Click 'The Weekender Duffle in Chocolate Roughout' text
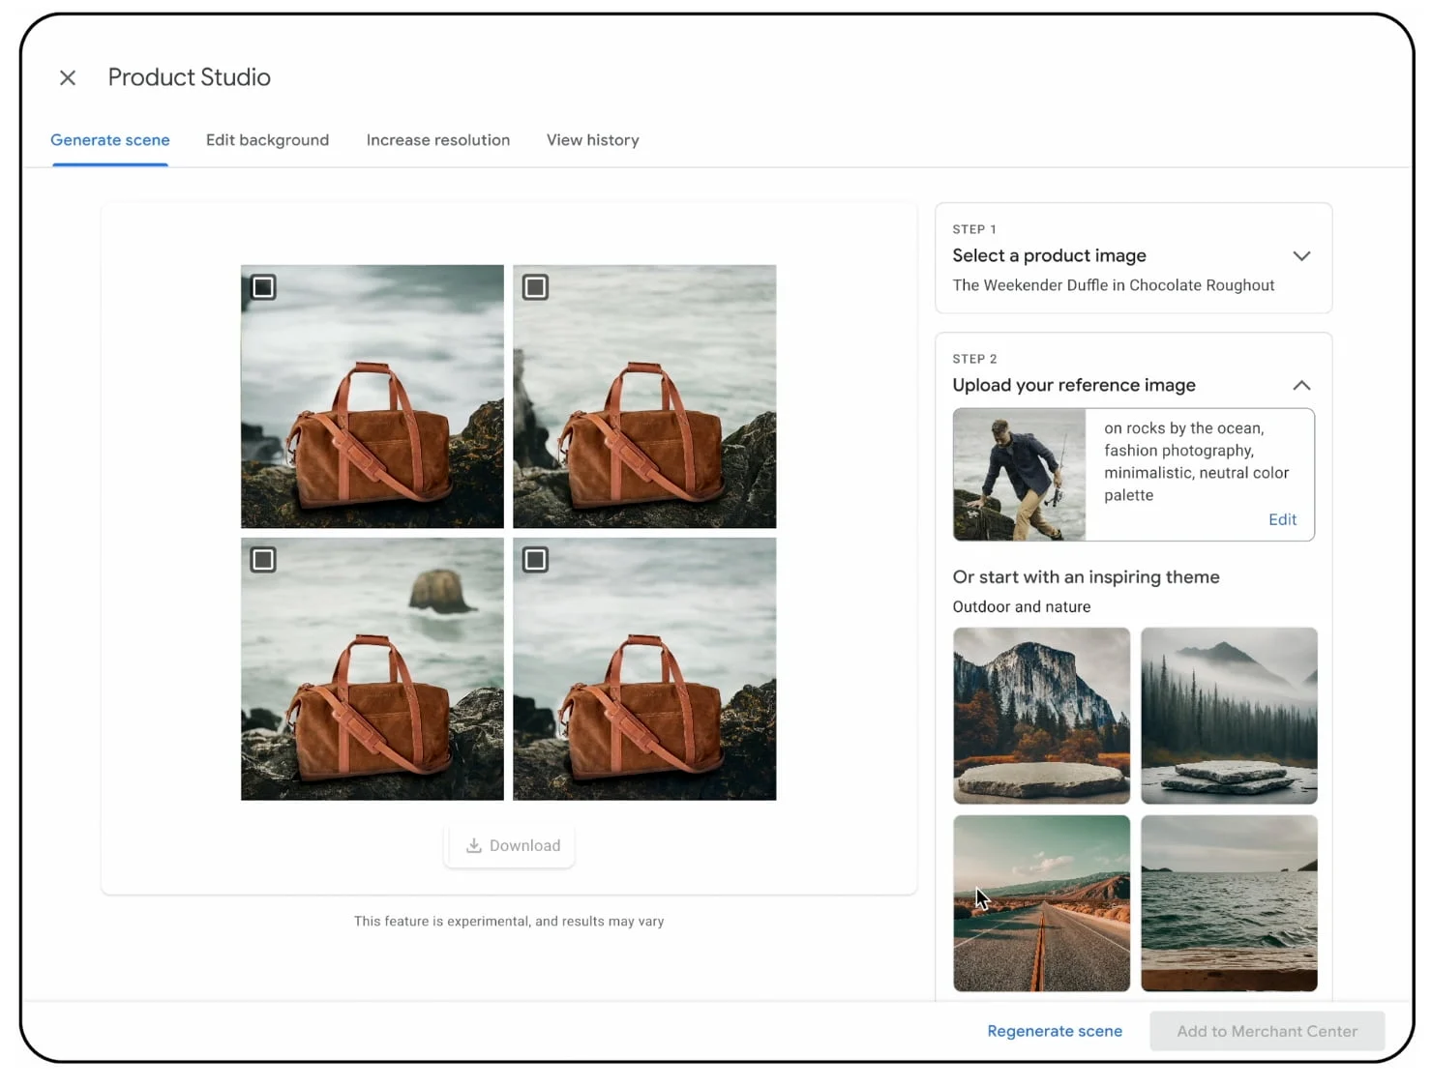 click(x=1113, y=285)
